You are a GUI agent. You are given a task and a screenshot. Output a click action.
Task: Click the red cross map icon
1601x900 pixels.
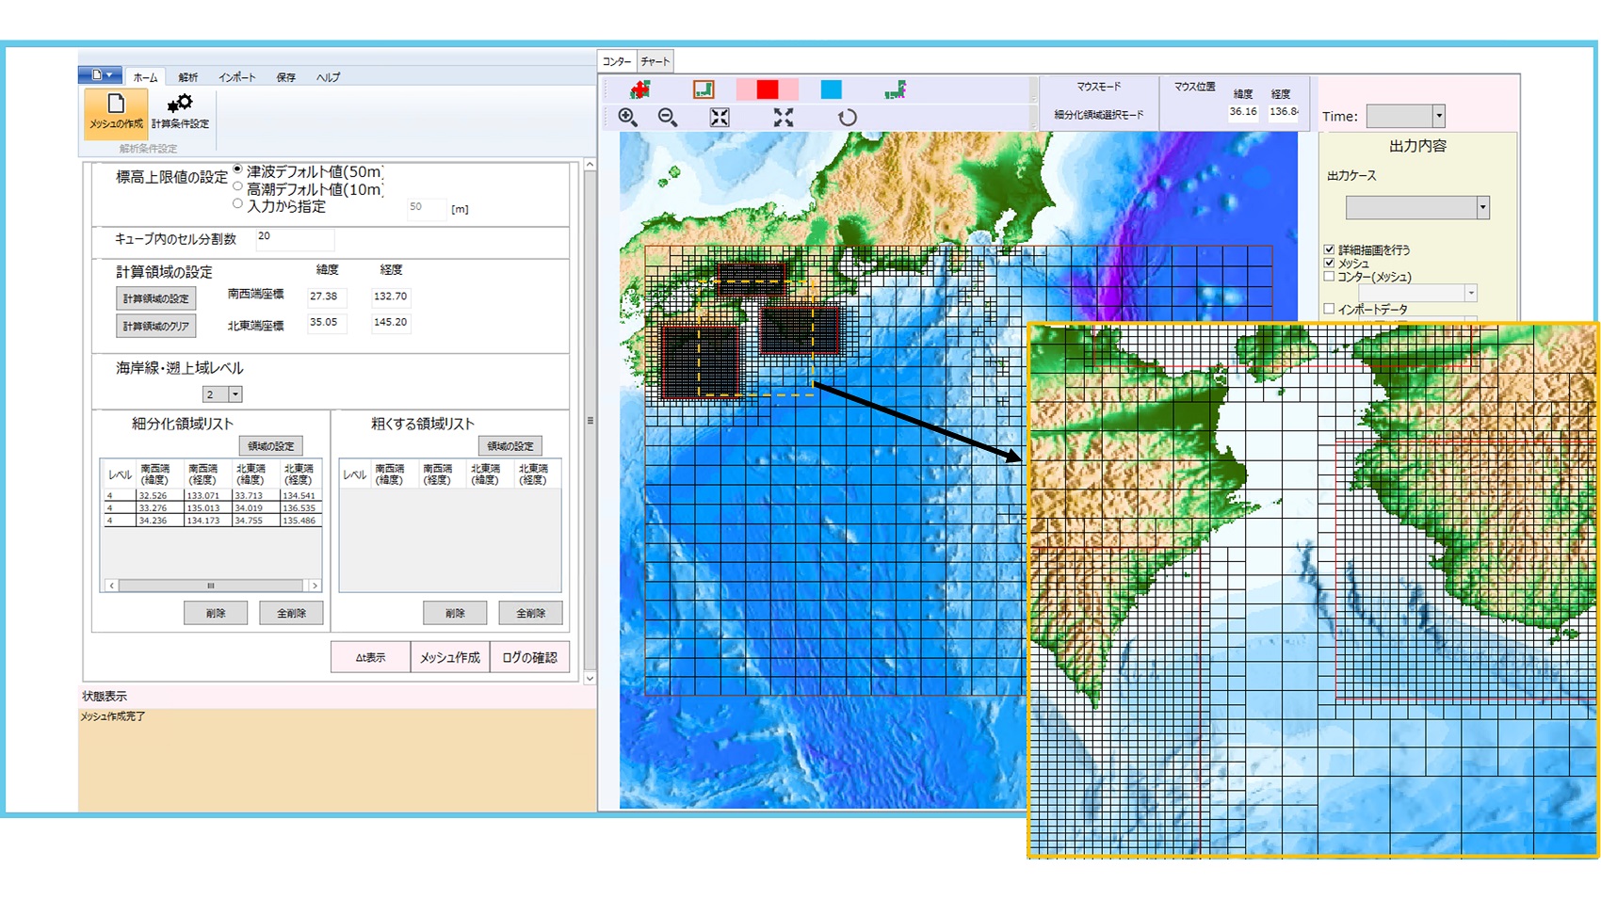(640, 89)
